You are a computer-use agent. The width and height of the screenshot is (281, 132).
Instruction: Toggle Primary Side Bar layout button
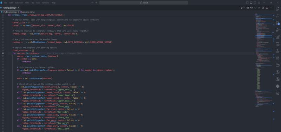coord(248,3)
